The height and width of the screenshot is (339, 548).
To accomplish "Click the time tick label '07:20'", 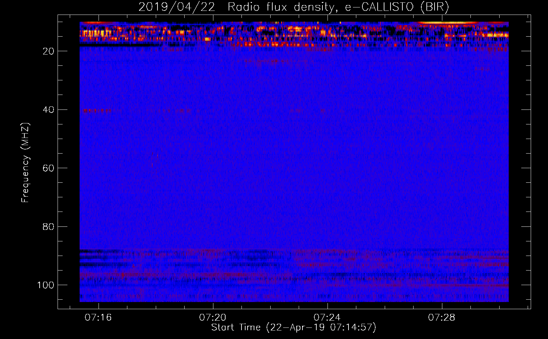I will 212,318.
